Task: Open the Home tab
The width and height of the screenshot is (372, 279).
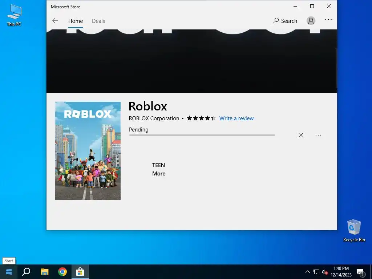Action: pyautogui.click(x=76, y=21)
